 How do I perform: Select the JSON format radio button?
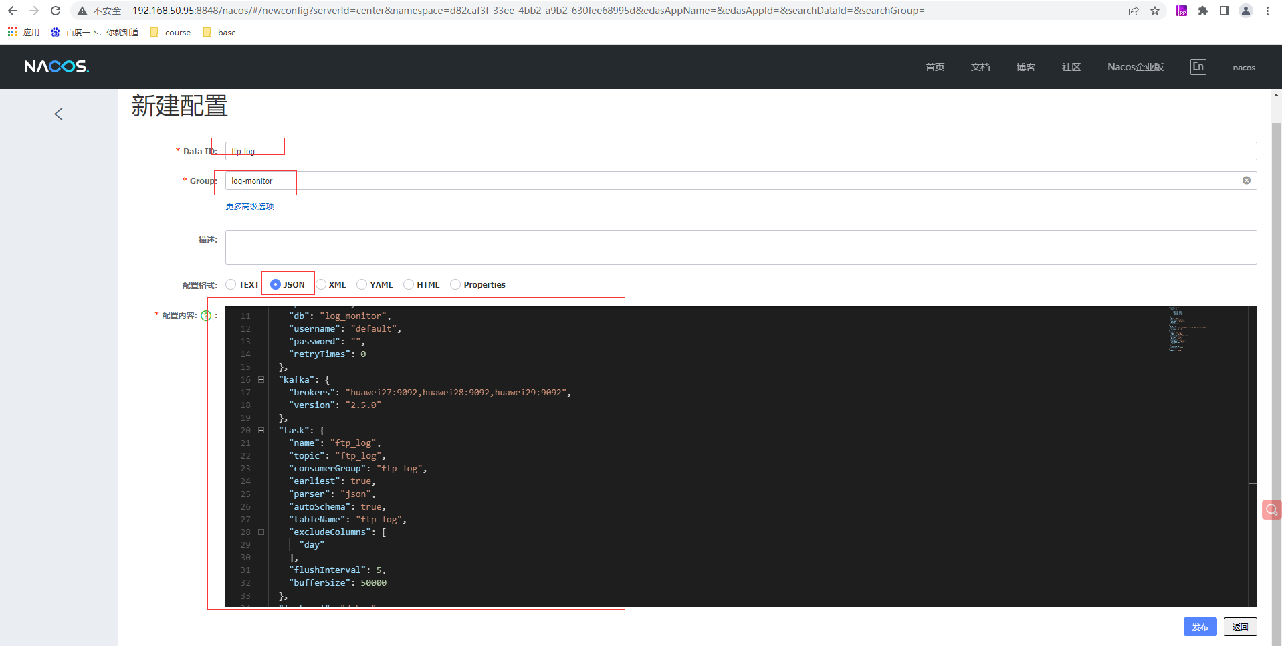pos(275,284)
